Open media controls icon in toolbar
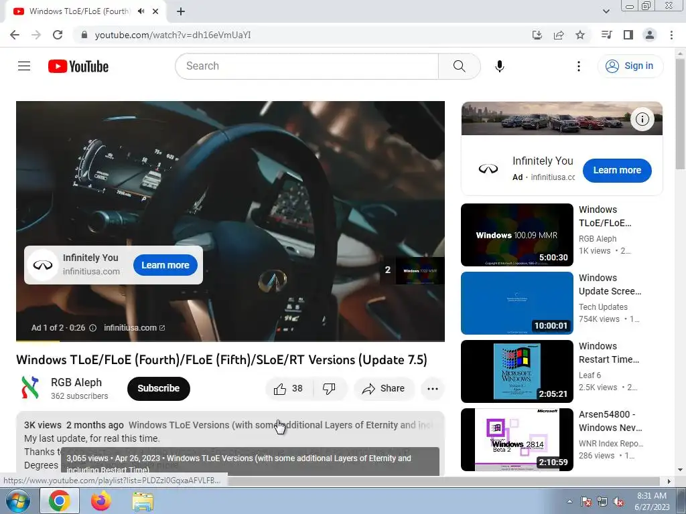Screen dimensions: 686x514 (x=606, y=35)
